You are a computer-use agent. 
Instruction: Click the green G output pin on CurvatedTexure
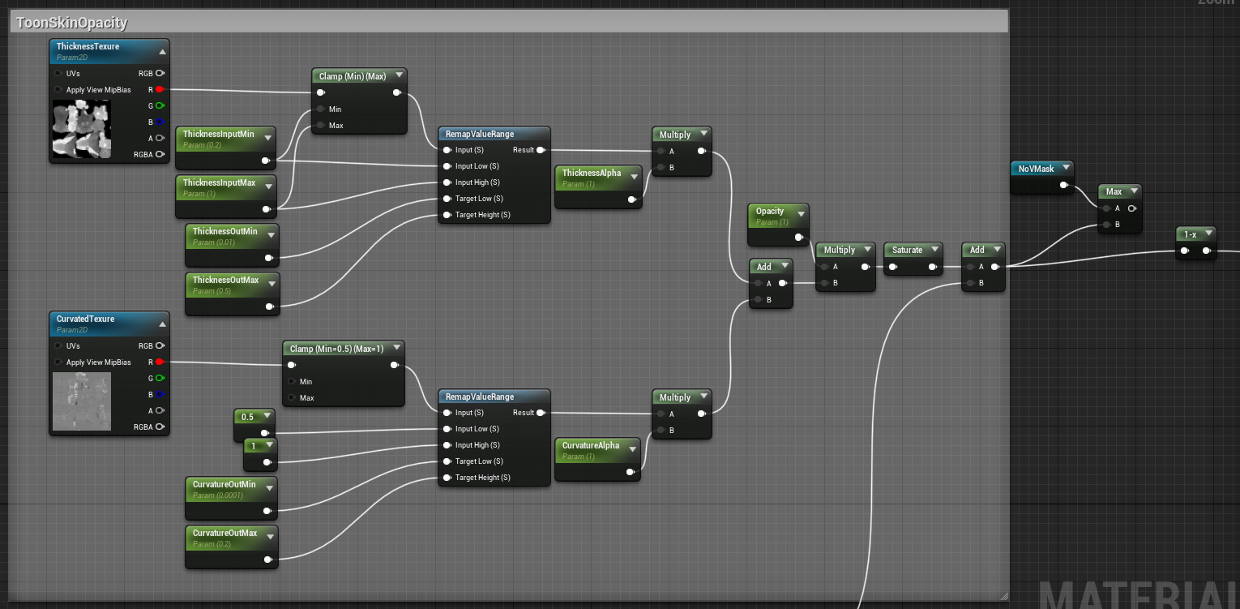(x=160, y=378)
